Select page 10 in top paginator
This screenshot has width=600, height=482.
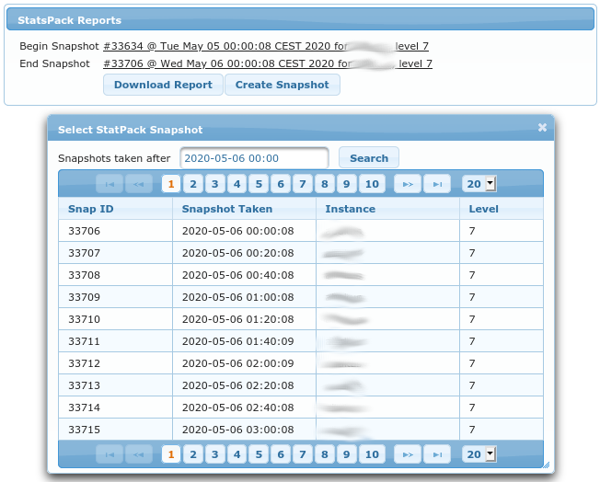tap(372, 184)
